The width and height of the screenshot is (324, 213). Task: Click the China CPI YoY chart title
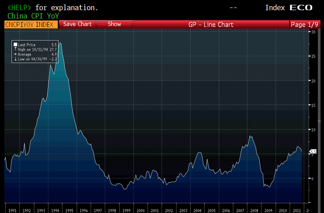(33, 15)
